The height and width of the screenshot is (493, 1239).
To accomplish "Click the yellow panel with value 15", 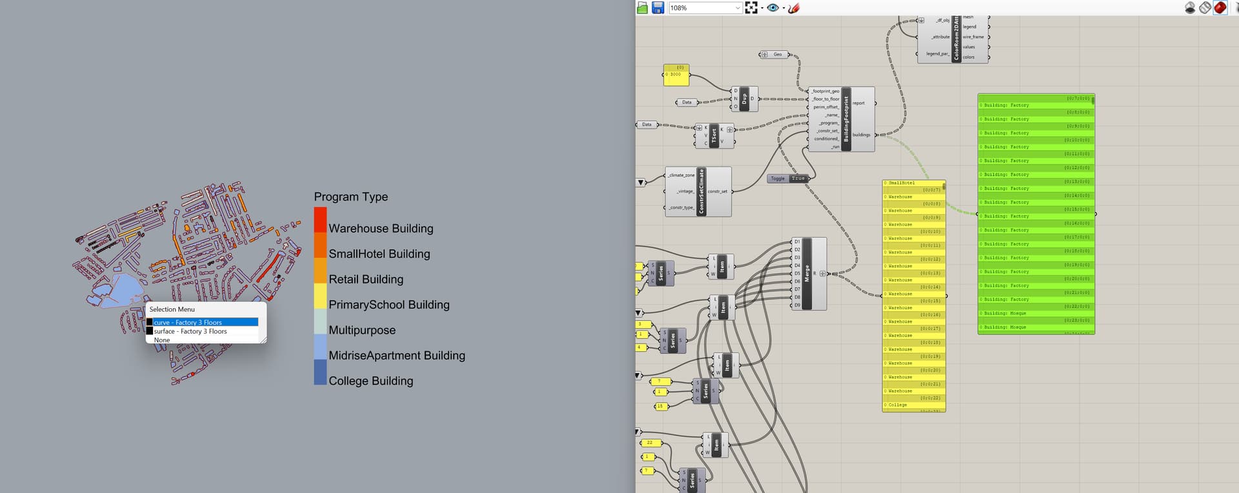I will (x=660, y=407).
